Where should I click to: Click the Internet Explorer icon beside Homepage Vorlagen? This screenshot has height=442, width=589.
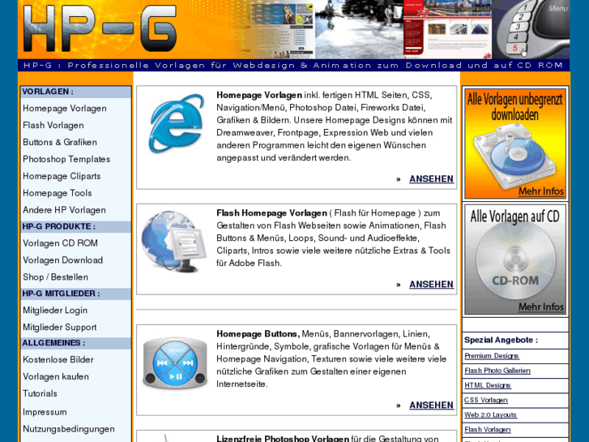(x=177, y=123)
